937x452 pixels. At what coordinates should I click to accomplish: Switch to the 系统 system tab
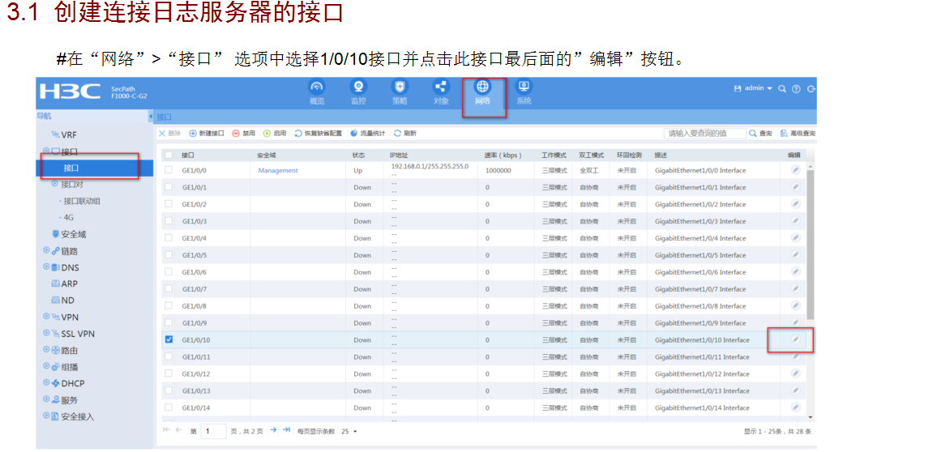click(524, 92)
